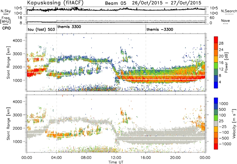Click the '08:00' time tick label
237x164 pixels.
[86, 158]
